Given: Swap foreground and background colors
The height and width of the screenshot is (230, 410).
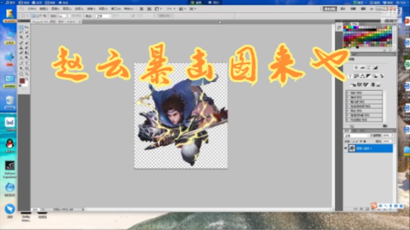Looking at the screenshot, I should (27, 79).
